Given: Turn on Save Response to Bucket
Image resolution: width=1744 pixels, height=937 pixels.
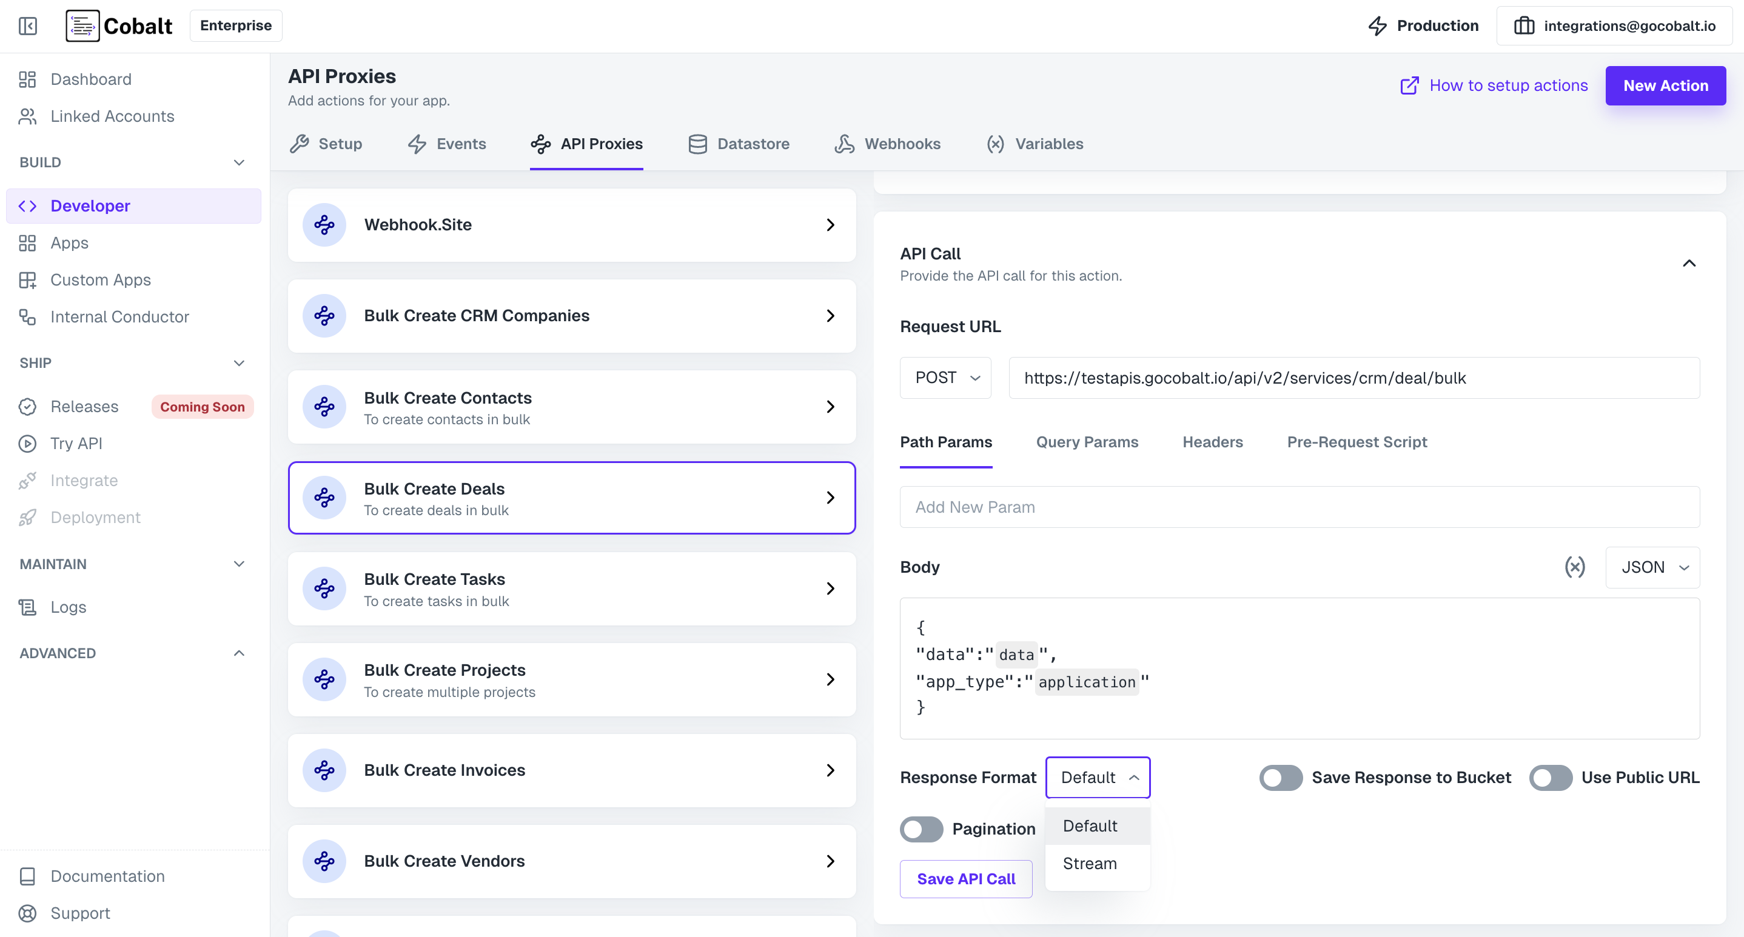Looking at the screenshot, I should click(1280, 778).
